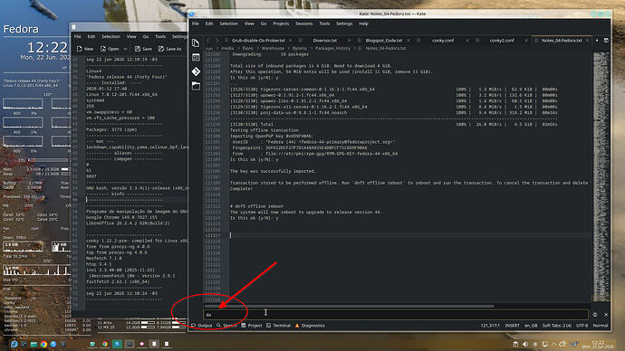The image size is (625, 351).
Task: Expand Open recent dropdown arrow in background window
Action: pyautogui.click(x=125, y=49)
